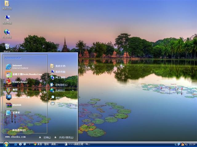
Task: Select the Recycle Bin desktop icon
Action: pyautogui.click(x=7, y=47)
